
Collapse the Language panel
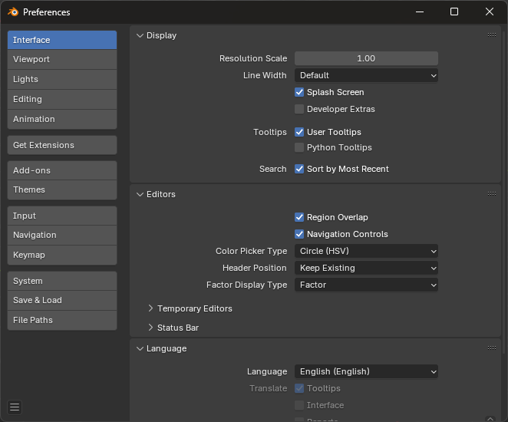pyautogui.click(x=140, y=348)
